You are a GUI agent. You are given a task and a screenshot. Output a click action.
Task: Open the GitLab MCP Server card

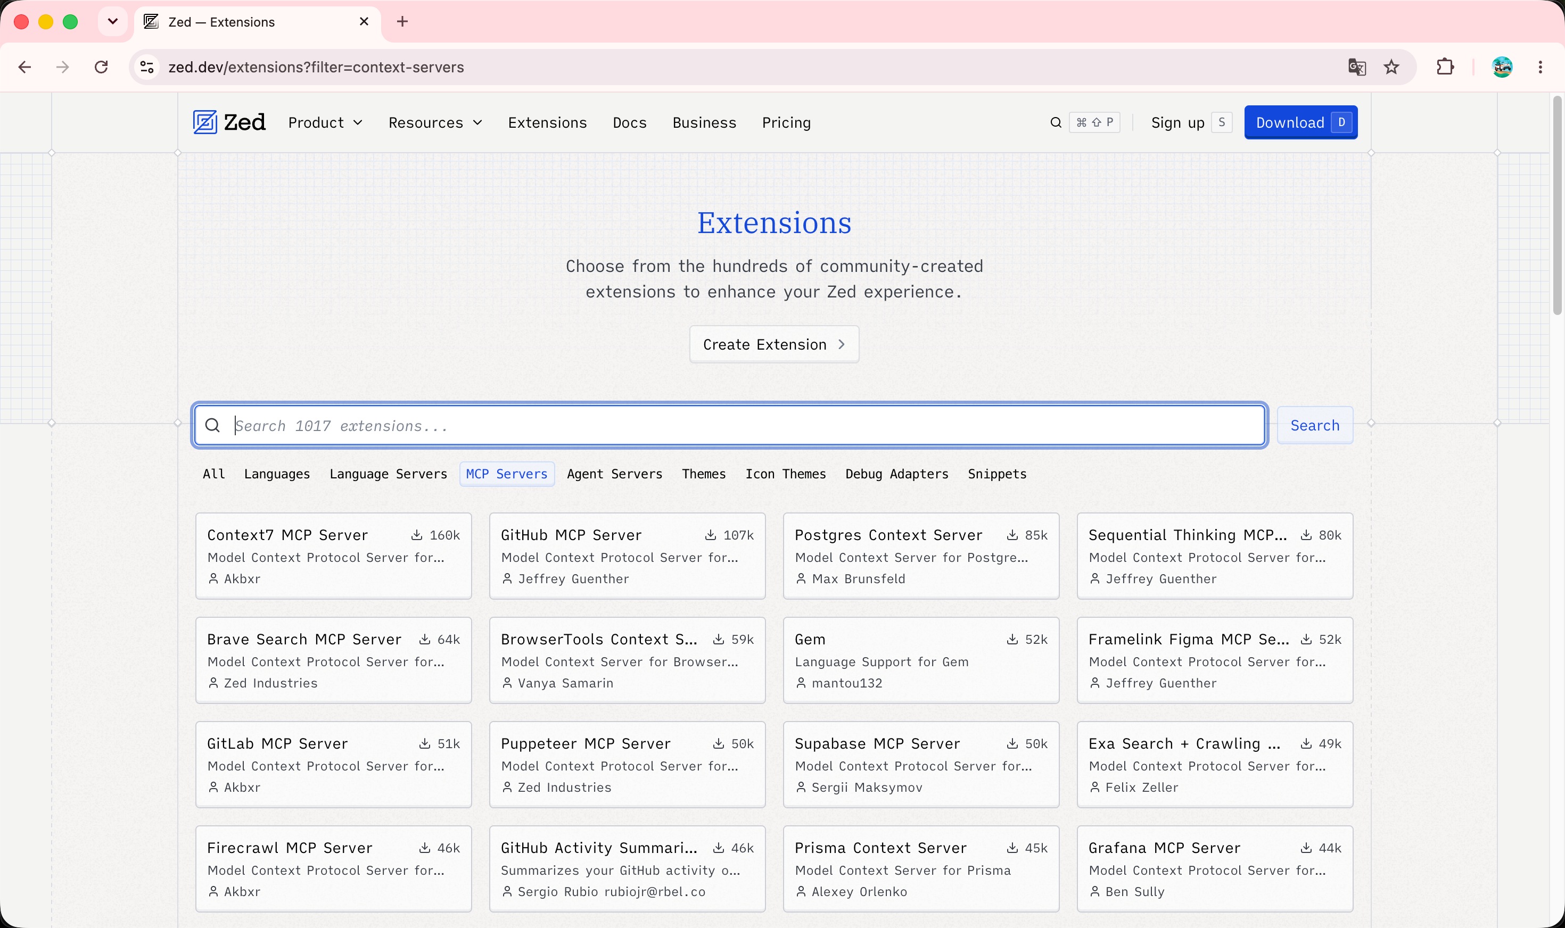(333, 765)
